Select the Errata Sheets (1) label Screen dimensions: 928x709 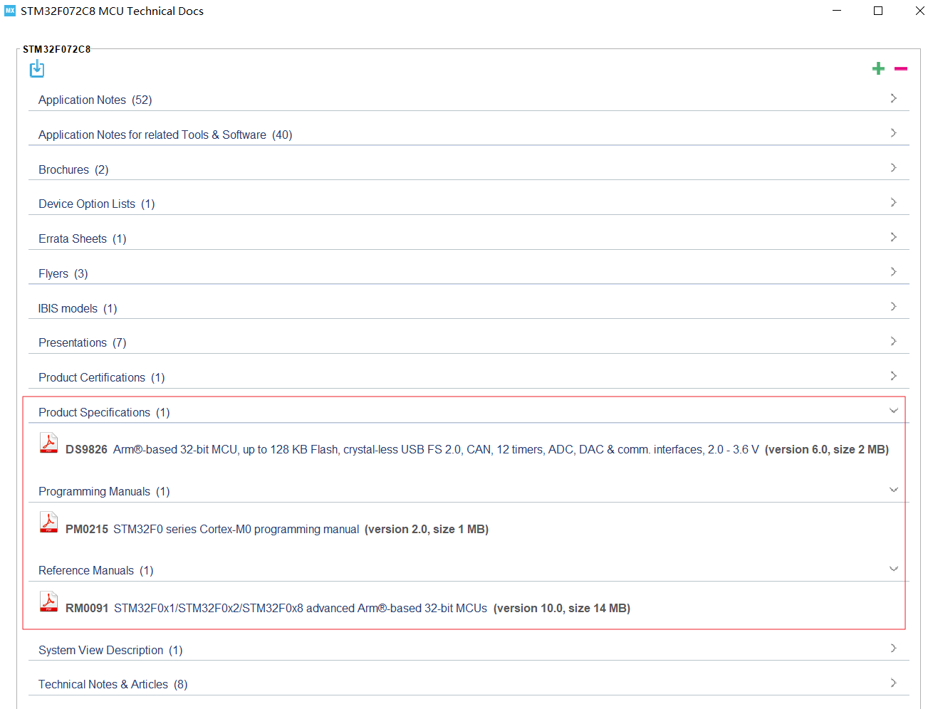point(83,239)
